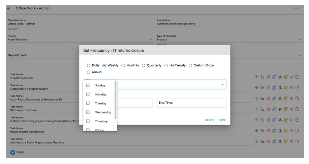The width and height of the screenshot is (309, 164).
Task: Select the Daily frequency radio button
Action: pyautogui.click(x=89, y=66)
